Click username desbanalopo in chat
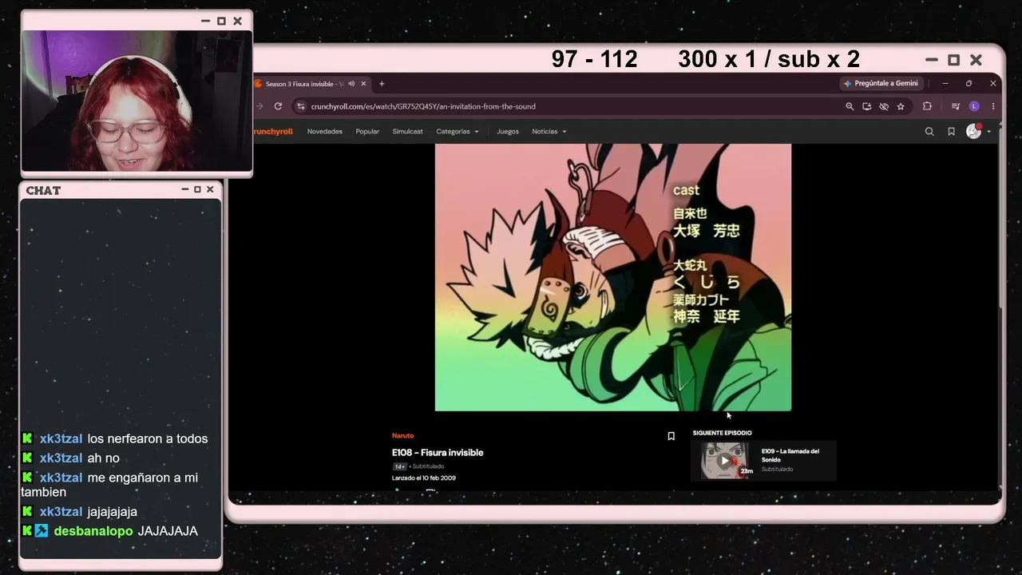 [93, 531]
